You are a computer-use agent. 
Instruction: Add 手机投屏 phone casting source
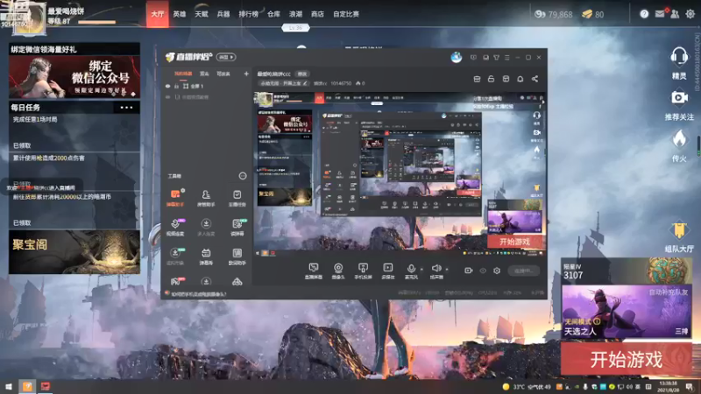click(363, 271)
